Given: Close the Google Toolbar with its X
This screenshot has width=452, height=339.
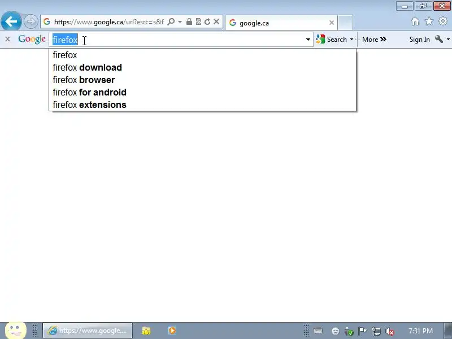Looking at the screenshot, I should [x=7, y=39].
